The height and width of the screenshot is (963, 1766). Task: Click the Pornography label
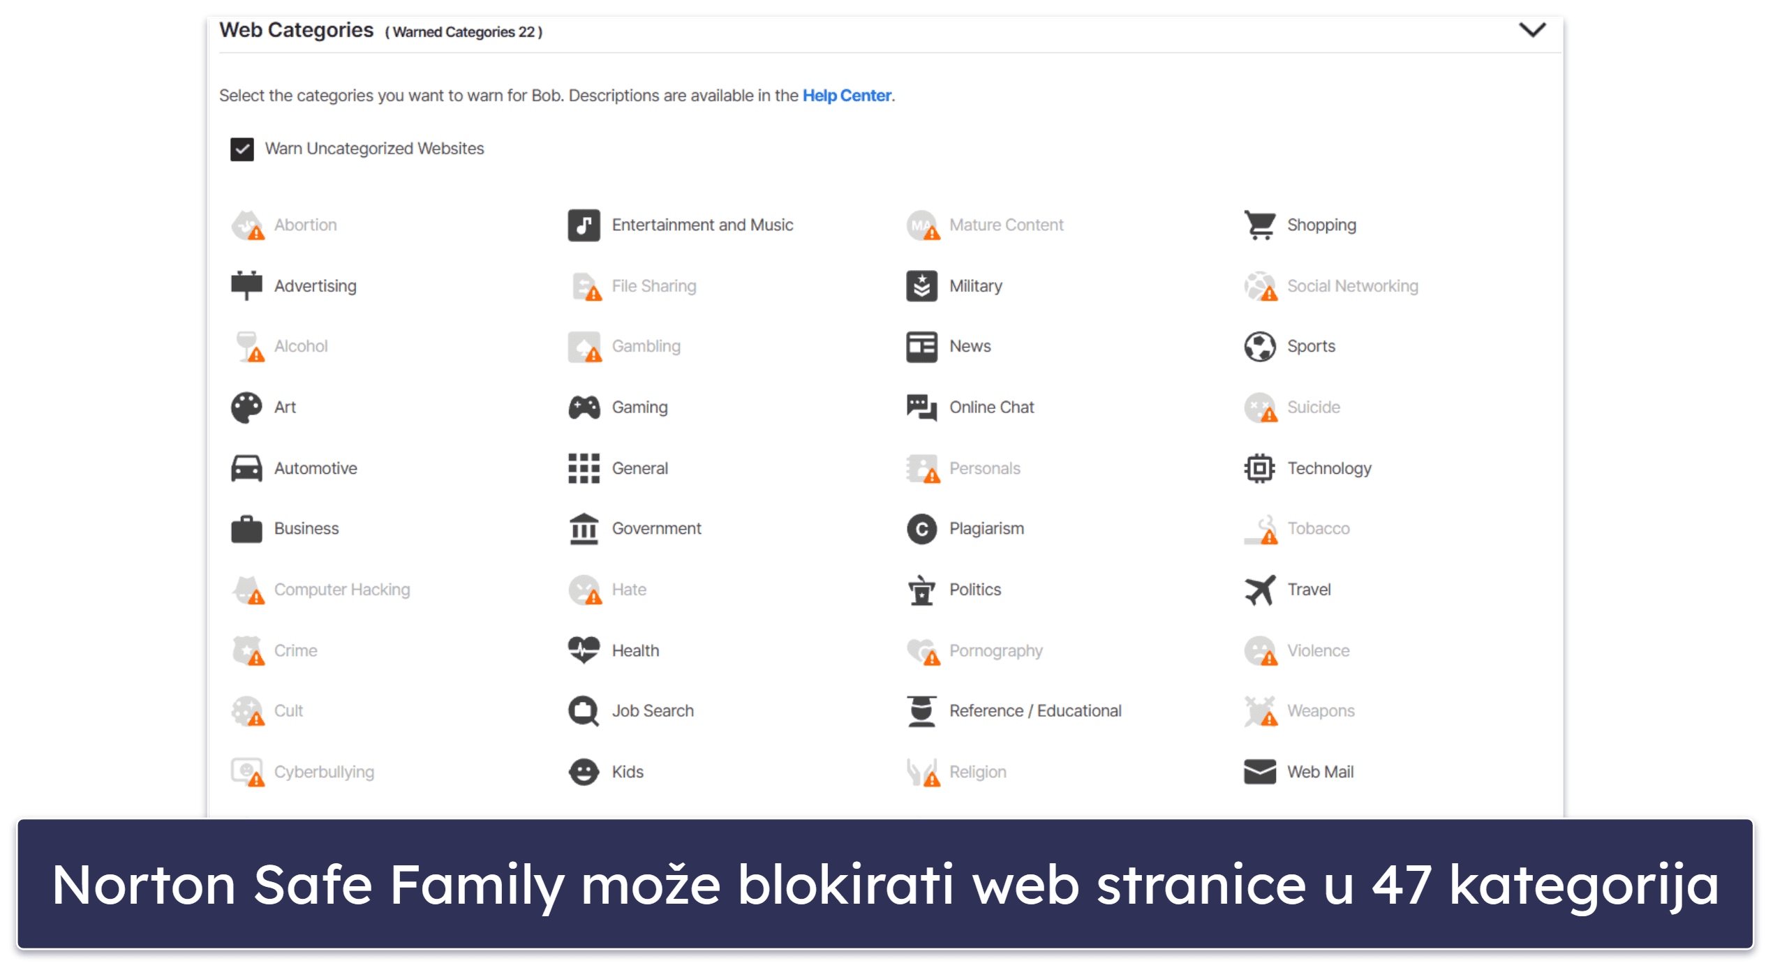995,651
